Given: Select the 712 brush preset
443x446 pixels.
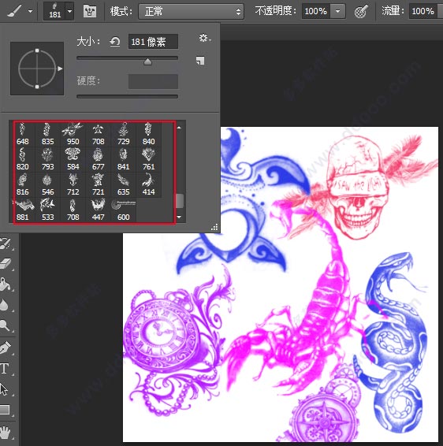Looking at the screenshot, I should point(73,184).
